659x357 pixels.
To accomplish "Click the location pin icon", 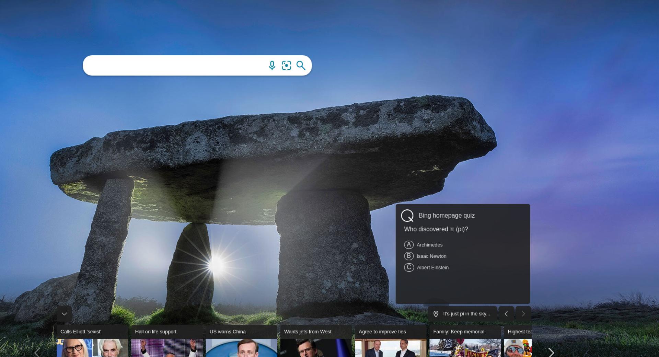I will pos(436,314).
